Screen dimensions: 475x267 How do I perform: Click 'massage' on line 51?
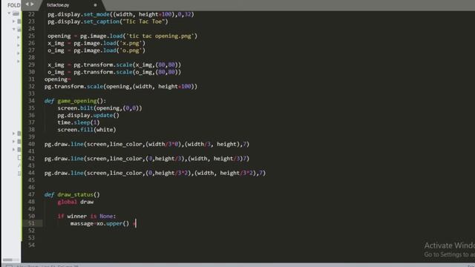[x=82, y=223]
